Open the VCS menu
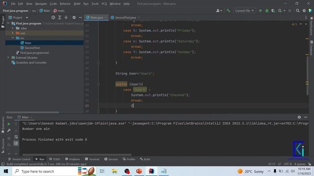 pyautogui.click(x=104, y=4)
